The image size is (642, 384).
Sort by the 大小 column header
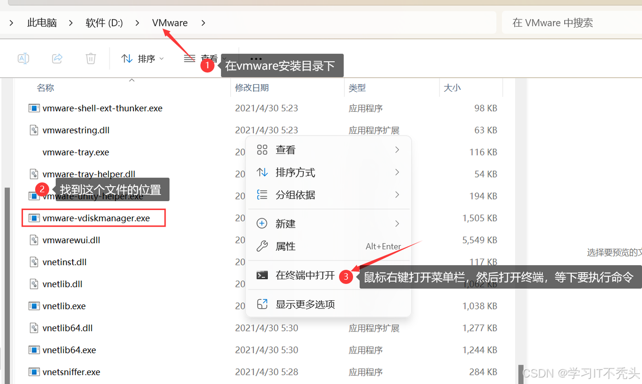[x=452, y=88]
